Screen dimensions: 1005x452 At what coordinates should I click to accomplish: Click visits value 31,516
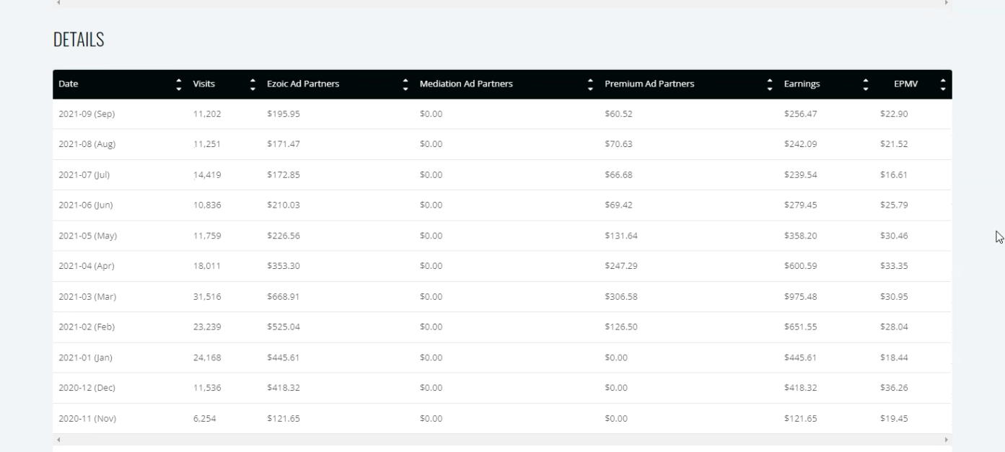pos(207,297)
